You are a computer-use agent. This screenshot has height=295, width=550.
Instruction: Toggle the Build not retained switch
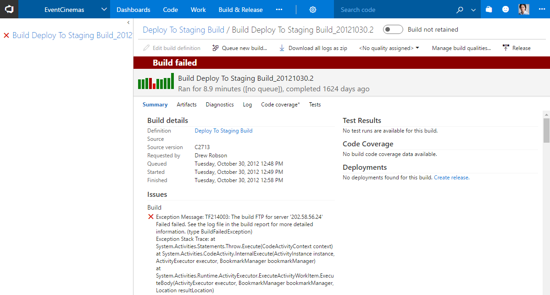(x=393, y=30)
